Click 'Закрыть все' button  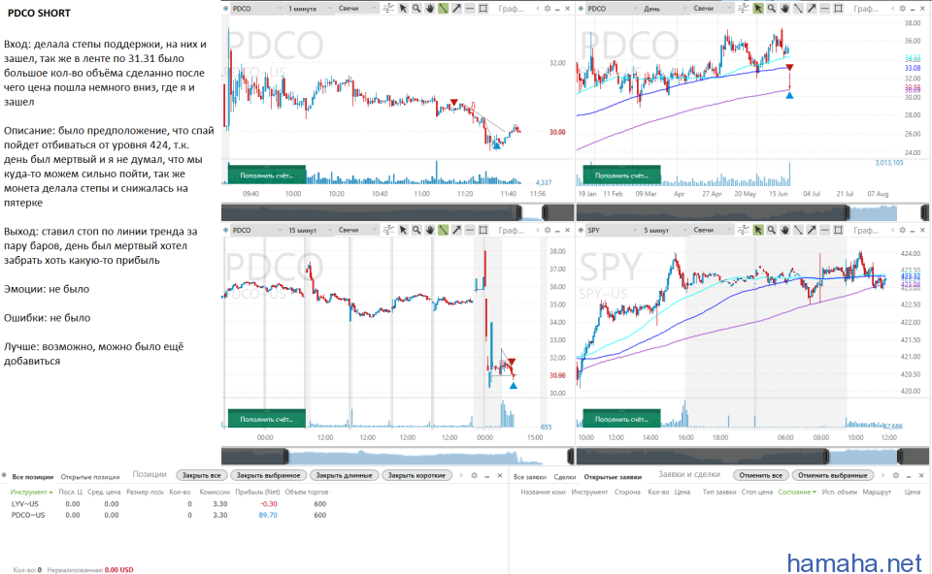coord(201,475)
